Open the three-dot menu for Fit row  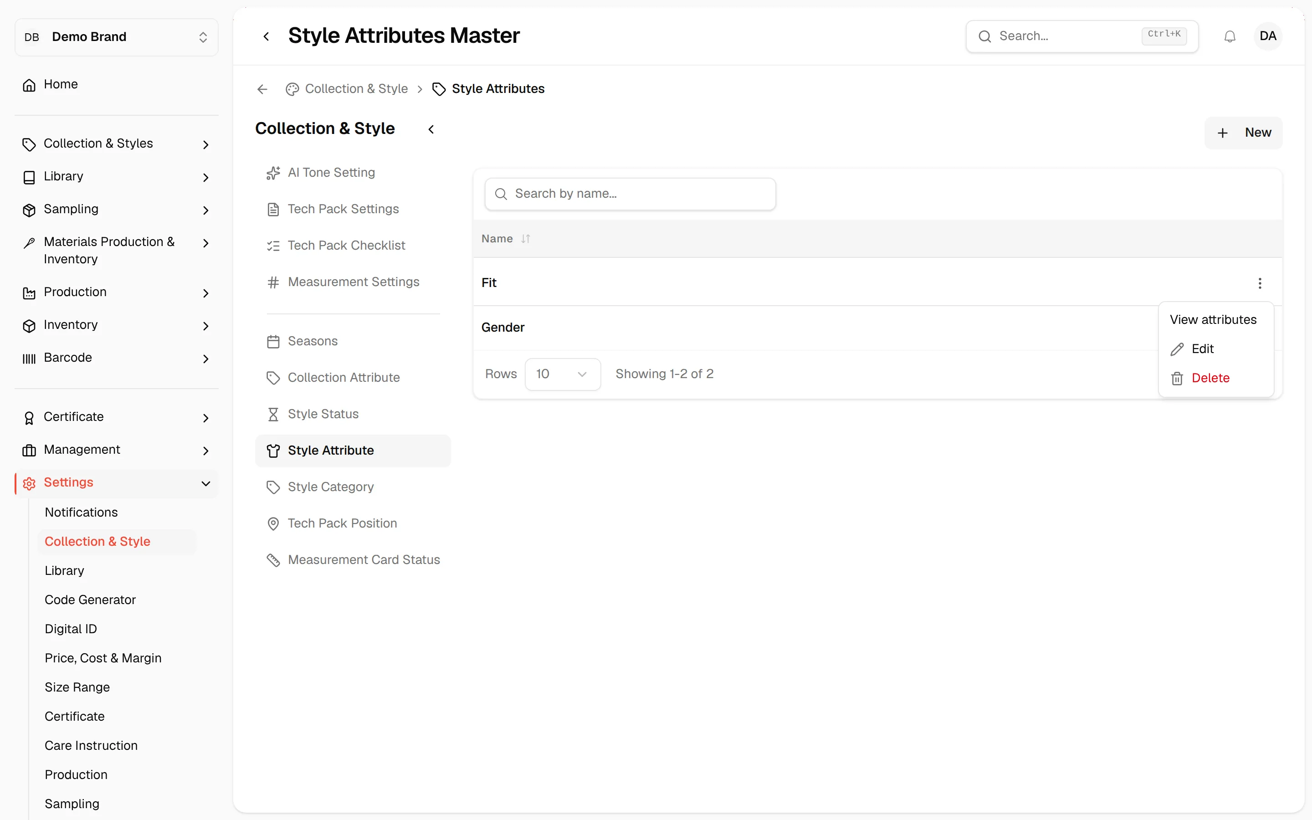pos(1260,283)
